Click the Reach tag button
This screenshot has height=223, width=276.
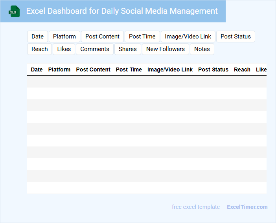(40, 49)
